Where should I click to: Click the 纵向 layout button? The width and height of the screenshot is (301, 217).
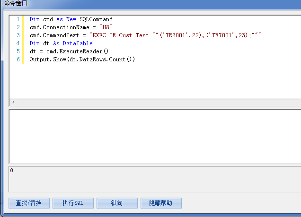(x=117, y=203)
